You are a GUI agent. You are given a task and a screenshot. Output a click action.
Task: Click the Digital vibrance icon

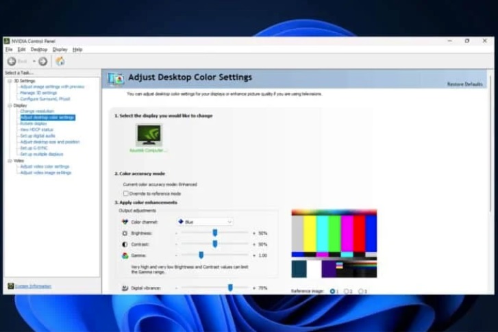125,288
